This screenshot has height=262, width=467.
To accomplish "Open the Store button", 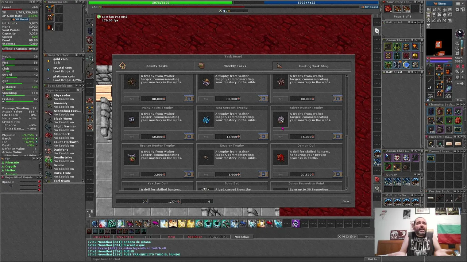I will coord(439,4).
